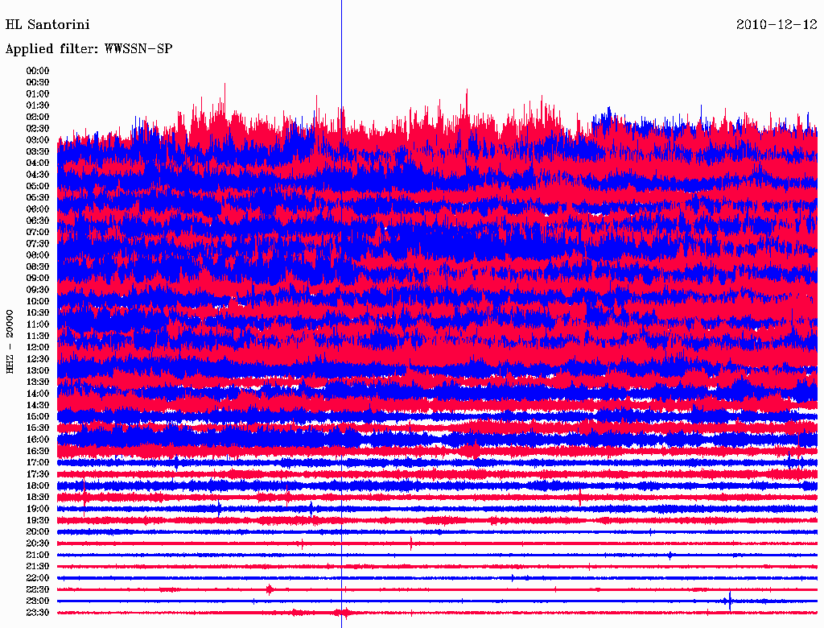Click the 23:30 time label
The width and height of the screenshot is (824, 628).
pos(38,613)
